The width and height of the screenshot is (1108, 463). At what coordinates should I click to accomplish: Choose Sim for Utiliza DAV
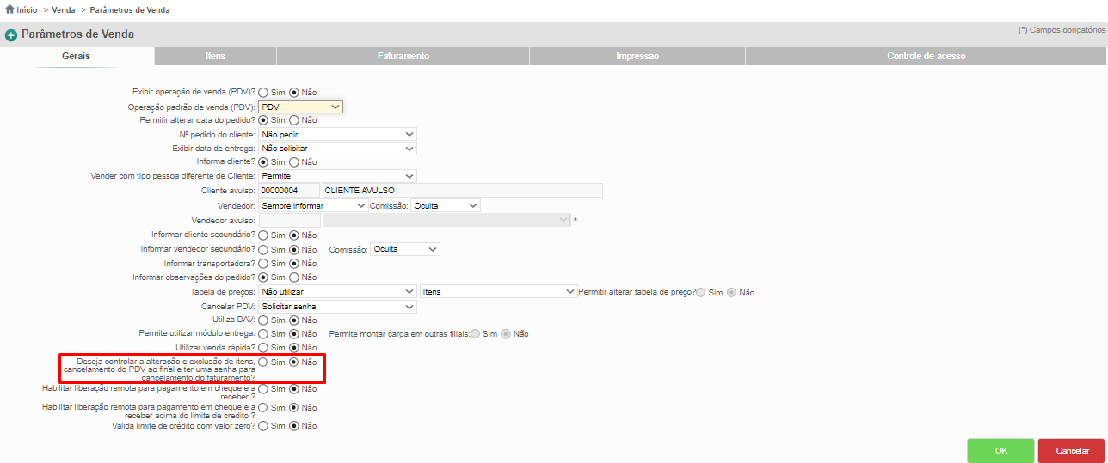pos(263,320)
